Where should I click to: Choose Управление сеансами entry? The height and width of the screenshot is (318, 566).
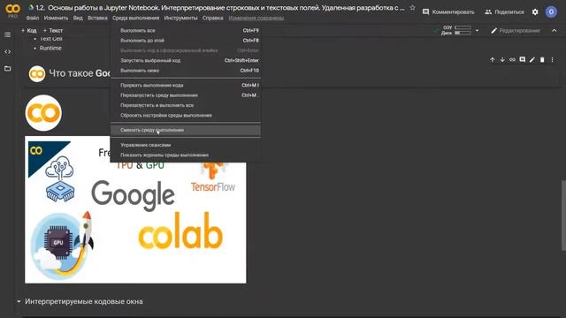coord(186,145)
